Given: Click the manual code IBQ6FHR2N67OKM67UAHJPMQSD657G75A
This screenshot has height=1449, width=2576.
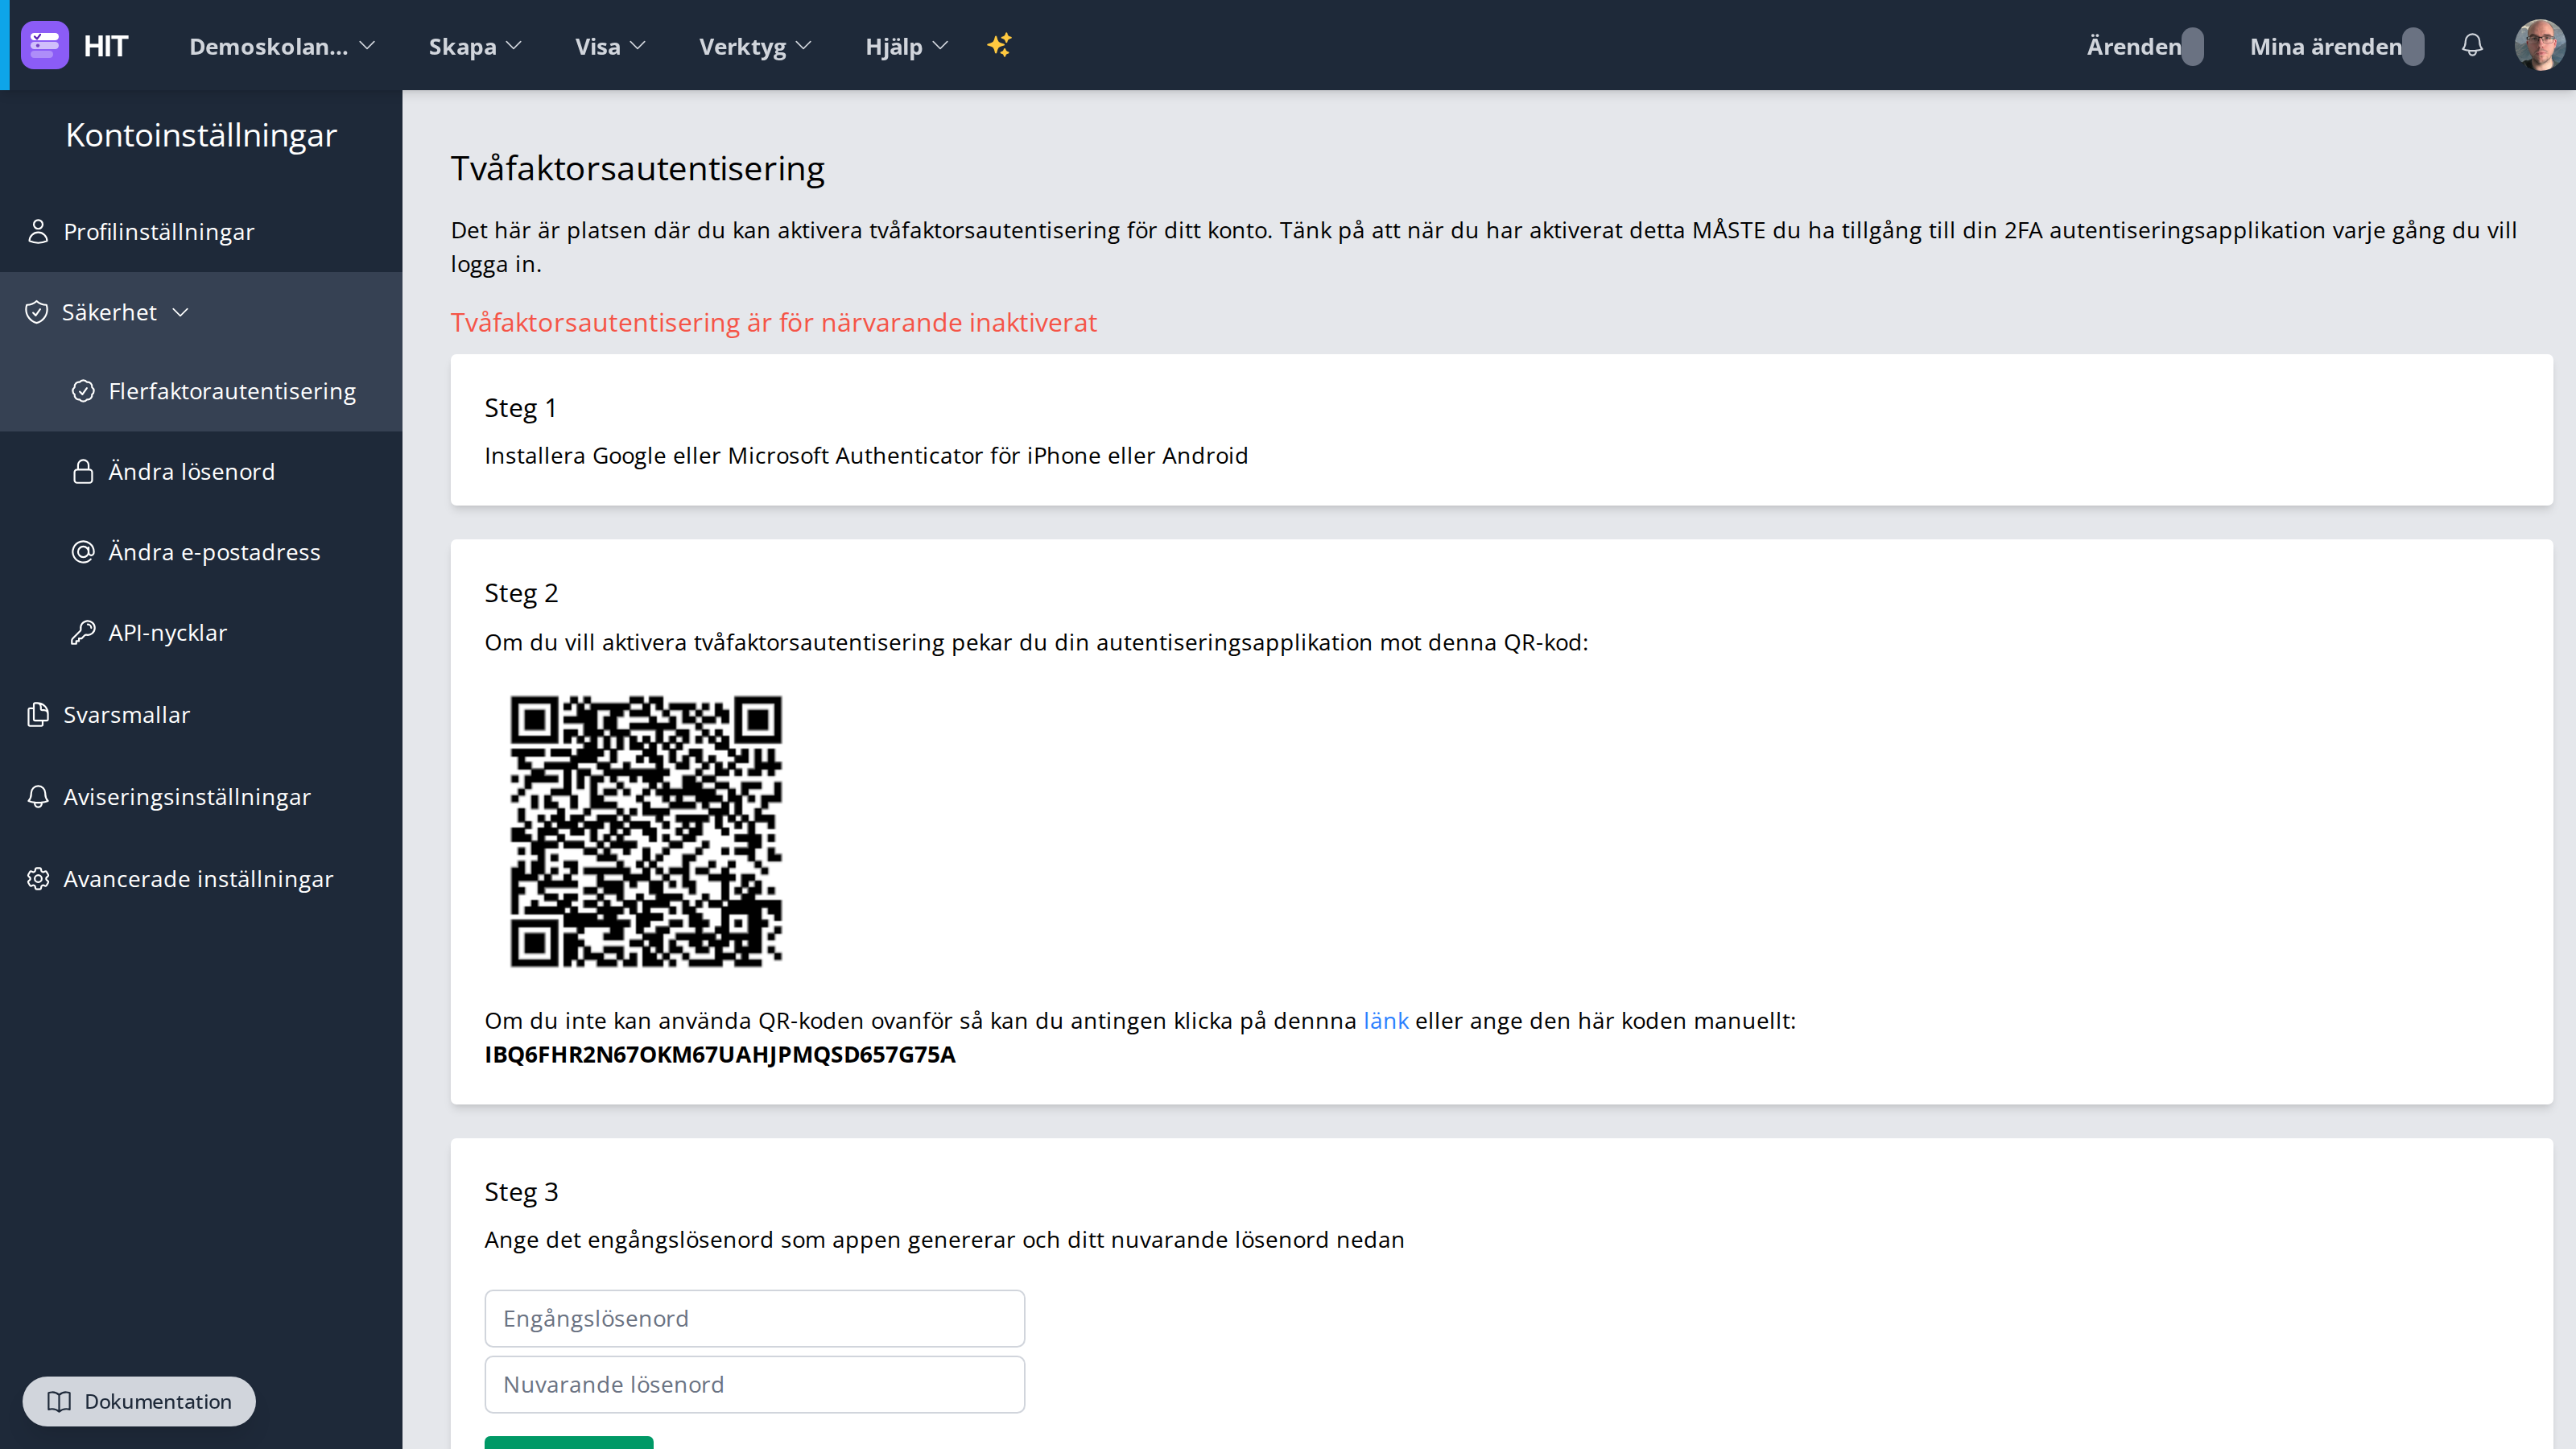Looking at the screenshot, I should (720, 1054).
